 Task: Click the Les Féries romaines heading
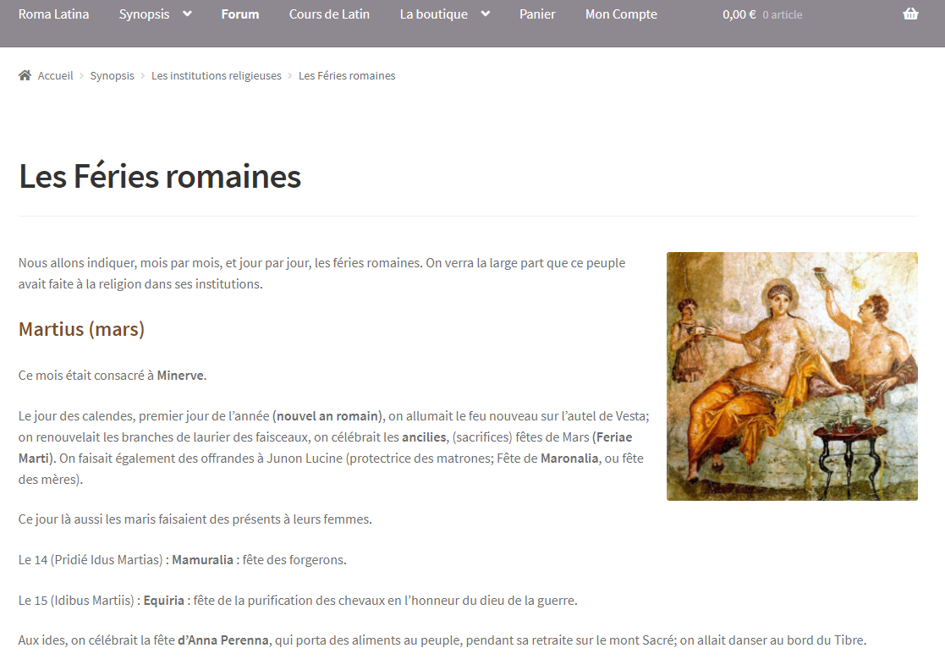click(160, 177)
